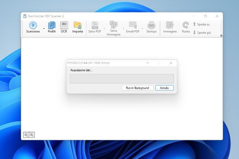
Task: Expand the Email PDF dropdown arrow
Action: click(x=143, y=29)
